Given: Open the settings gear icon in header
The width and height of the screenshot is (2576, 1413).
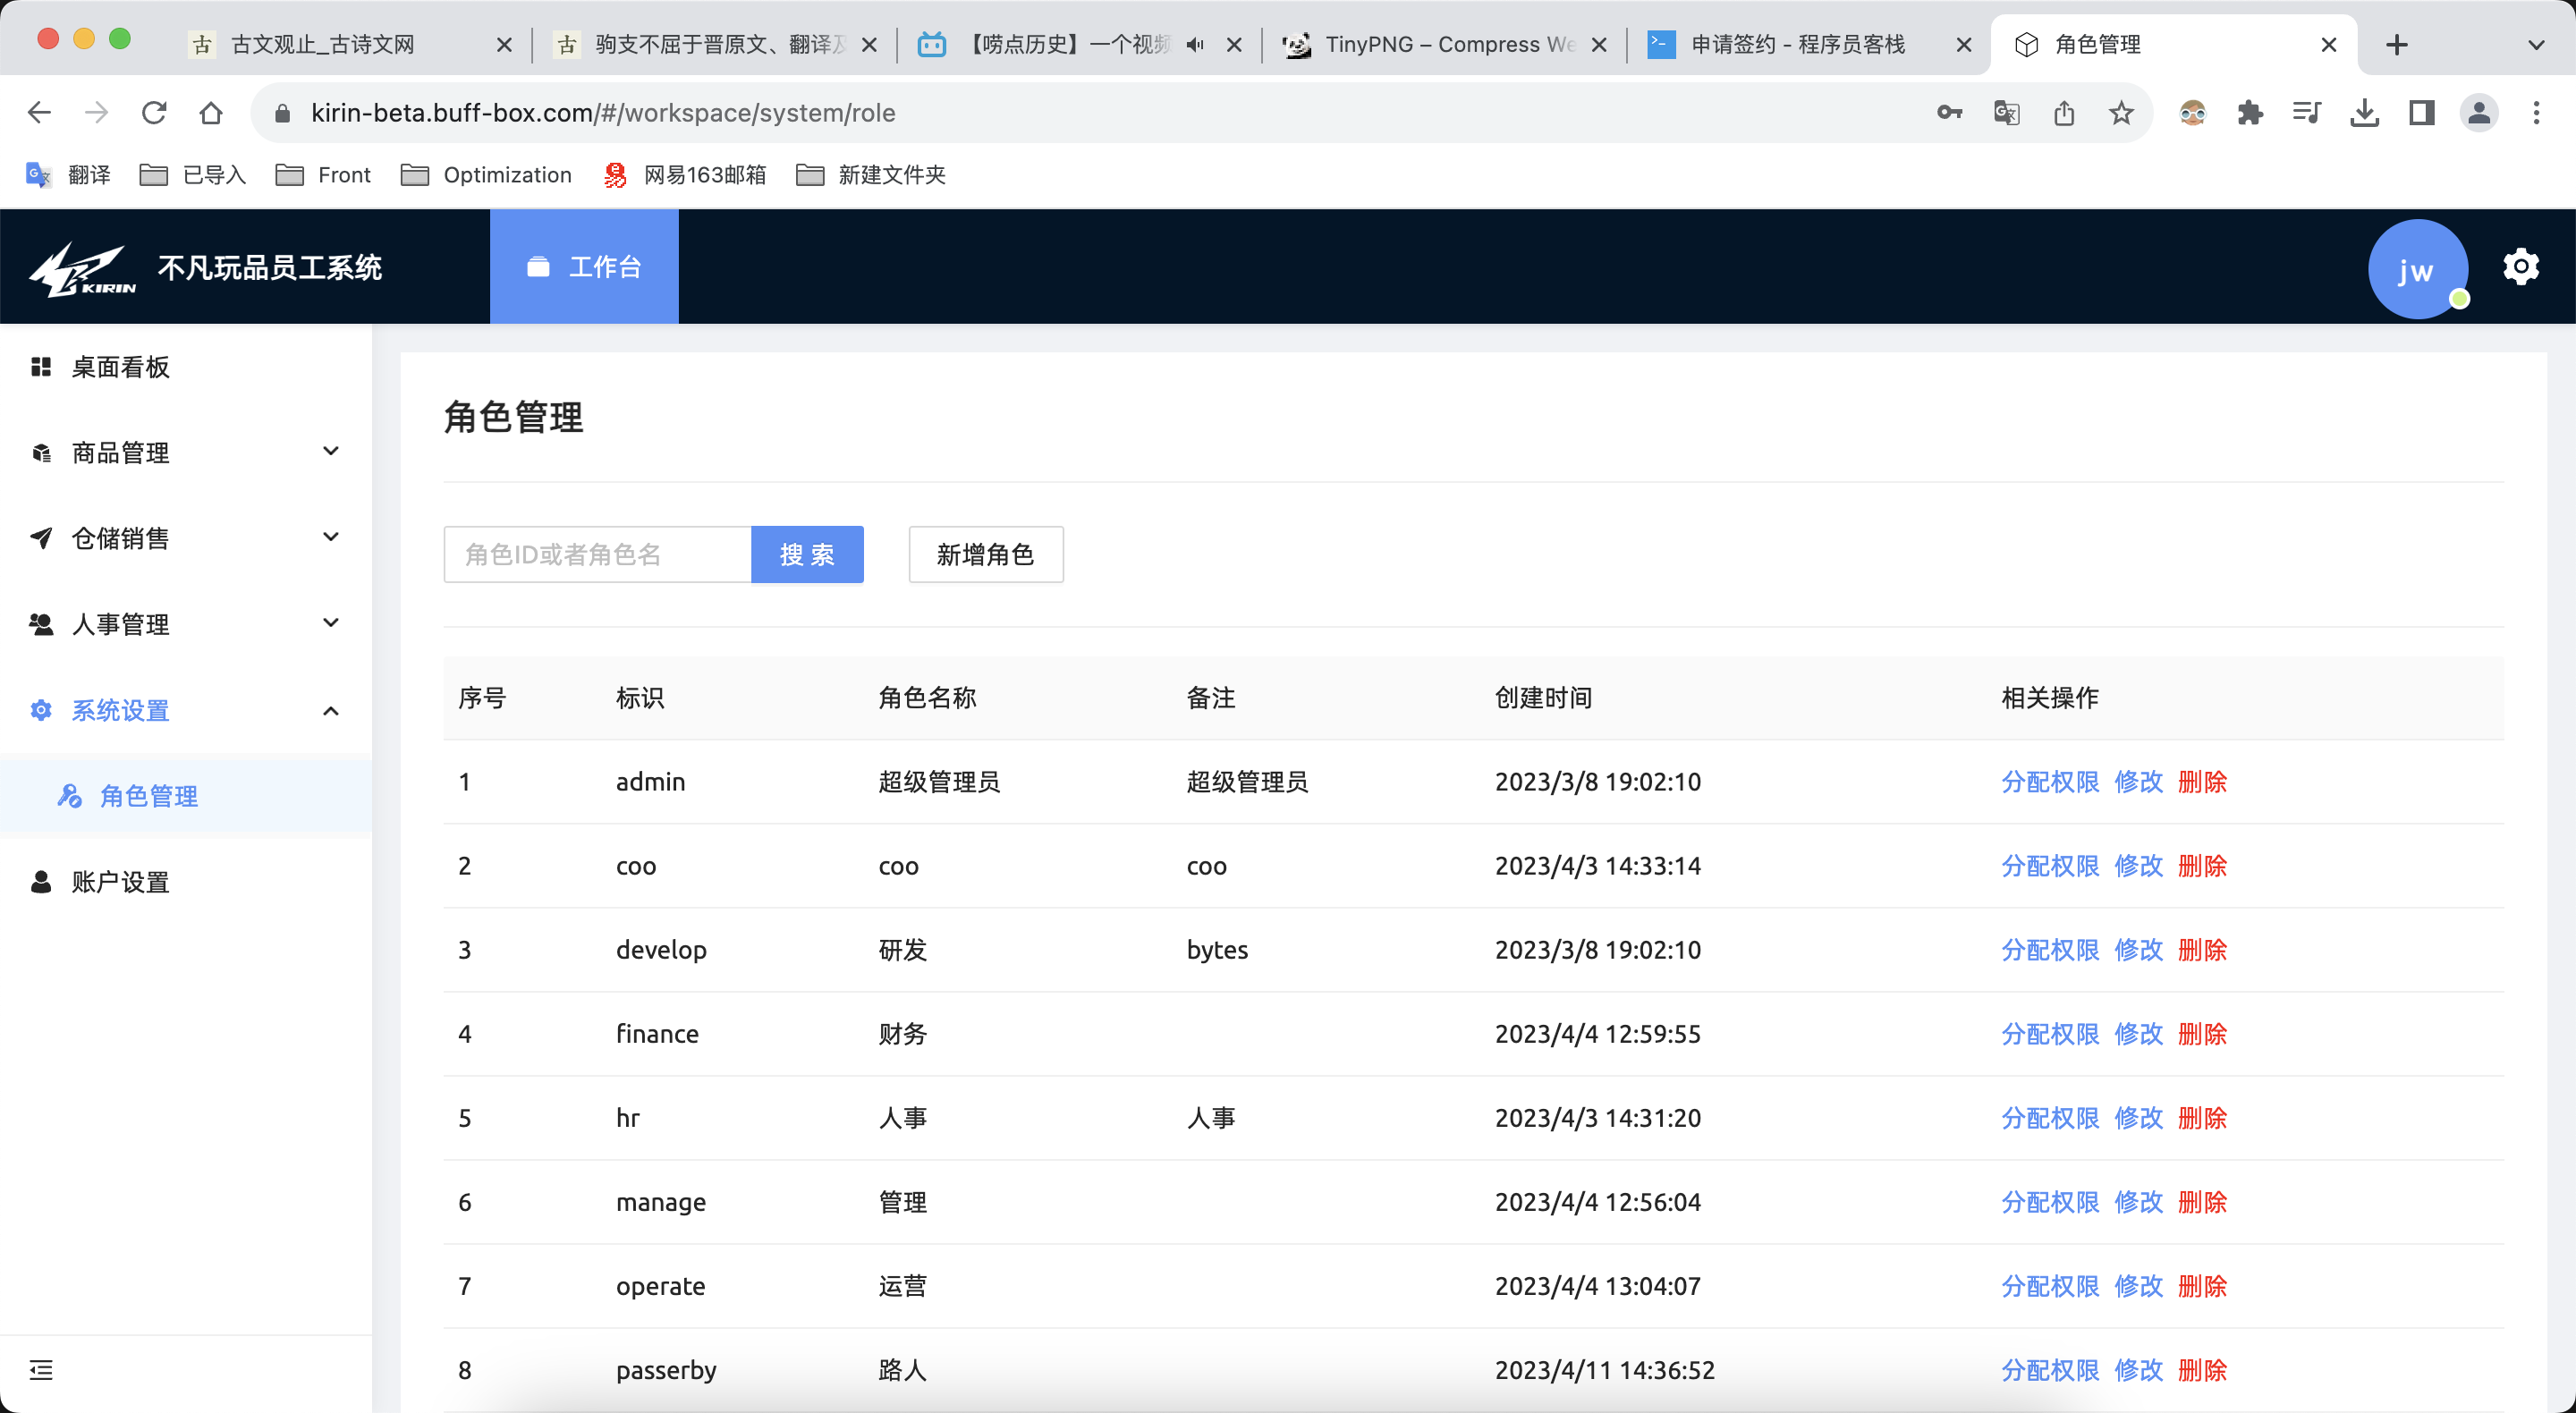Looking at the screenshot, I should pos(2520,267).
